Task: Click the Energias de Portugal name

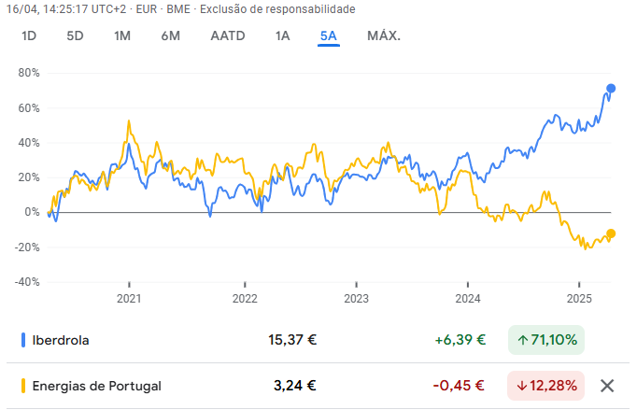Action: tap(97, 386)
